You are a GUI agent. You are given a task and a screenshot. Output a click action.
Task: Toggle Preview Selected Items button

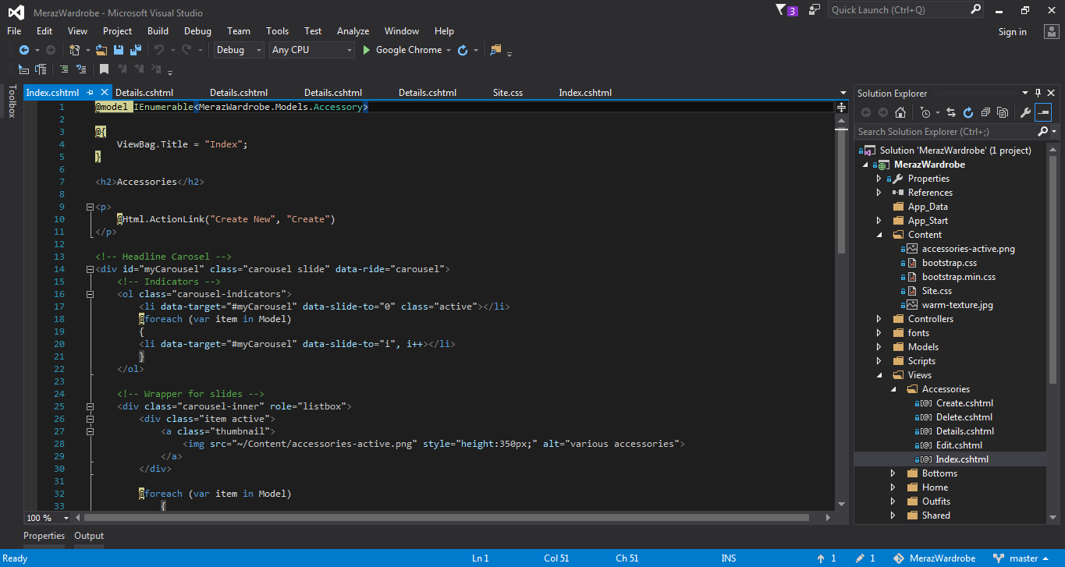(x=1043, y=112)
